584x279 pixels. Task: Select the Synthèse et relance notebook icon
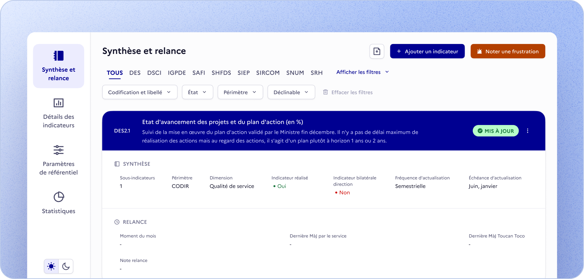[59, 56]
